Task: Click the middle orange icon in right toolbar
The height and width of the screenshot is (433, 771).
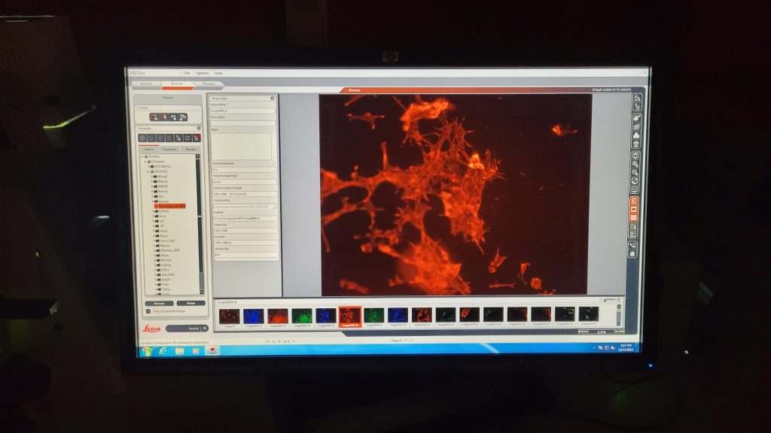Action: (x=634, y=210)
